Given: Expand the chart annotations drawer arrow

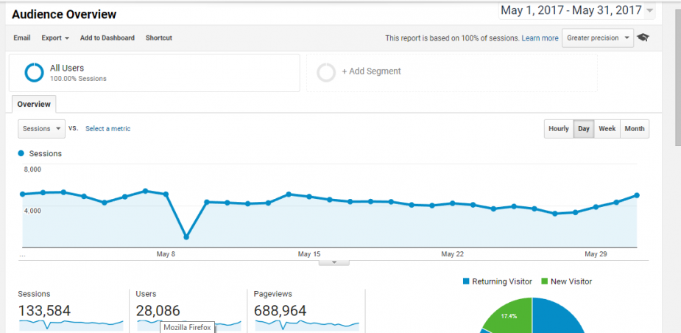Looking at the screenshot, I should [x=334, y=262].
